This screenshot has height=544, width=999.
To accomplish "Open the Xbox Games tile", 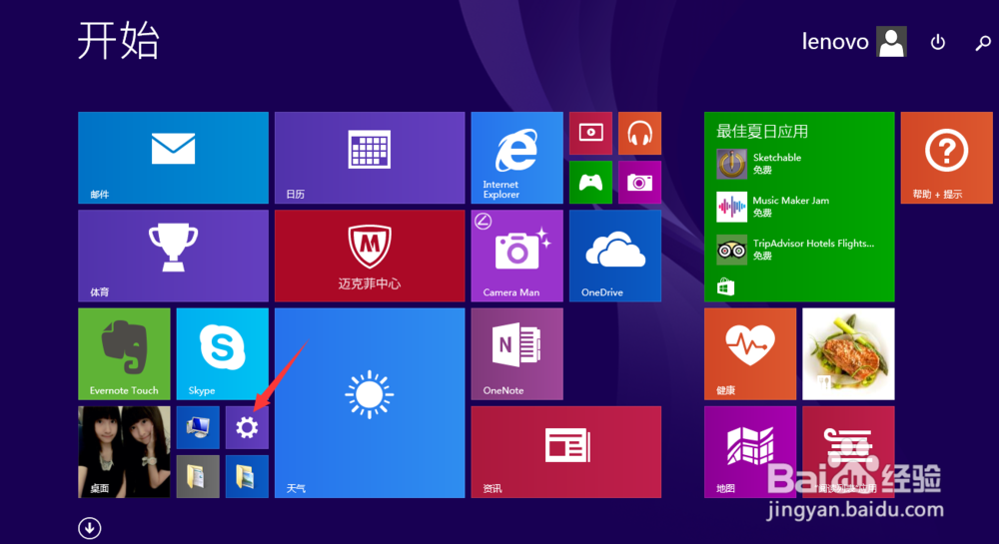I will (590, 182).
